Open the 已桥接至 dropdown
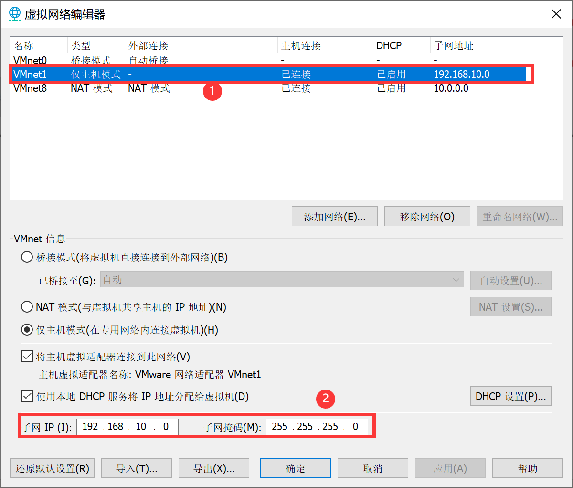 click(282, 280)
